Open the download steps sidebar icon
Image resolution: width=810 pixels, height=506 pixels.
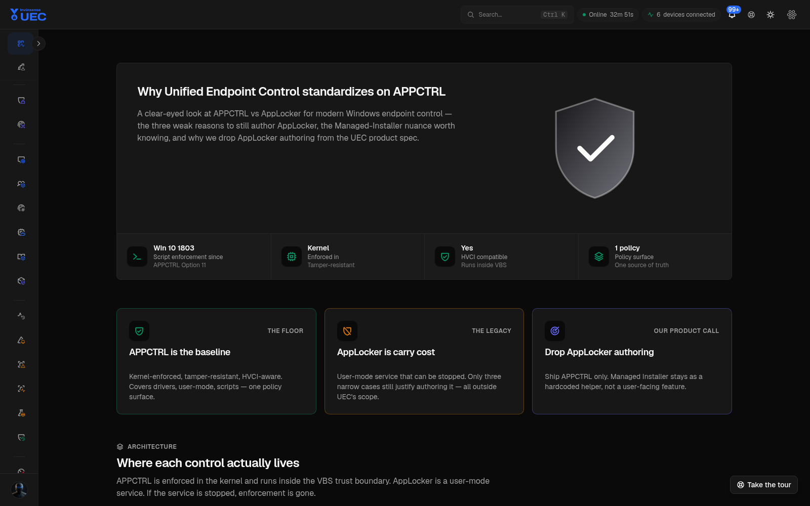click(21, 67)
